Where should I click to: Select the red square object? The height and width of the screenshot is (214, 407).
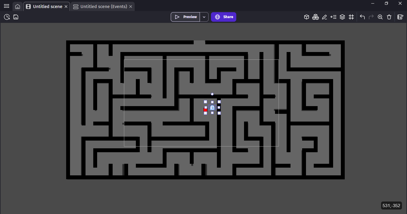click(205, 110)
